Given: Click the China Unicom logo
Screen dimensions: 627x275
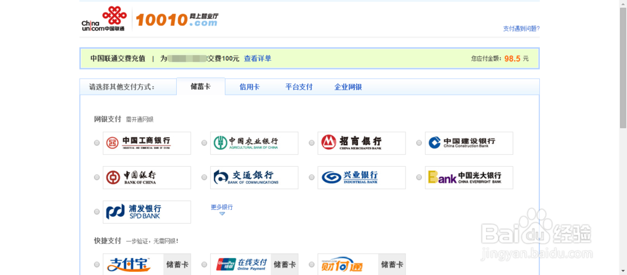Looking at the screenshot, I should coord(104,19).
